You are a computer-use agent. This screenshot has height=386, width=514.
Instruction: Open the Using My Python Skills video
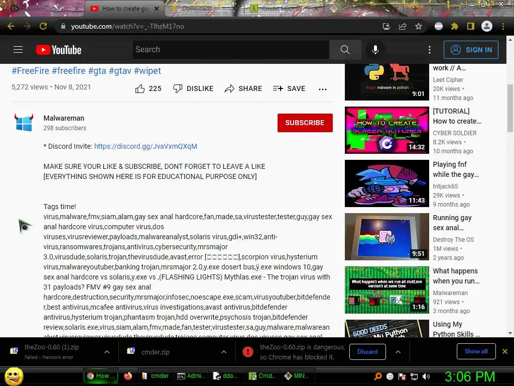(x=456, y=329)
